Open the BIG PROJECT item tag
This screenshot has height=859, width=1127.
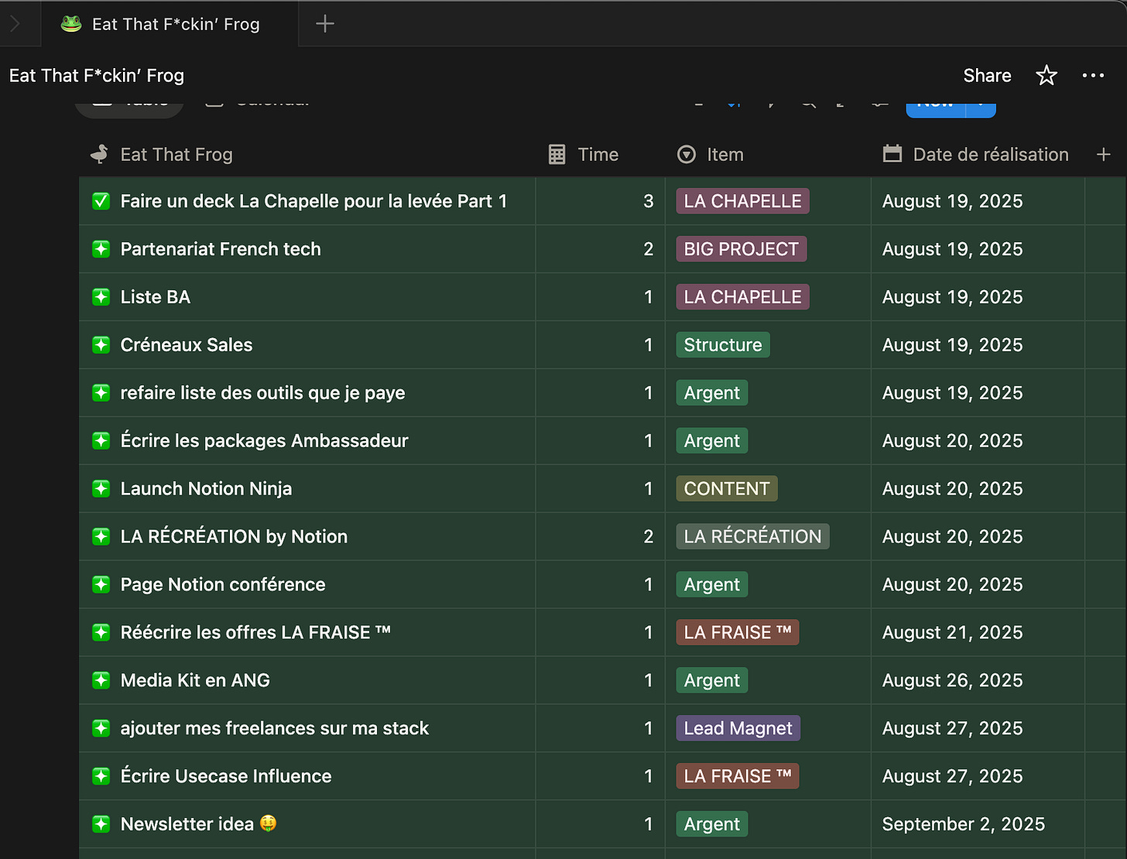[x=741, y=249]
